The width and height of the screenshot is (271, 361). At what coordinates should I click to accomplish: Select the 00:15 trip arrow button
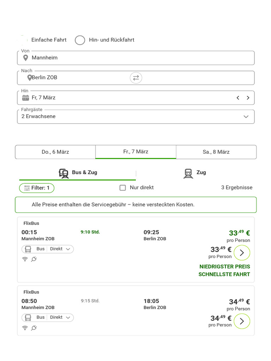coord(242,253)
